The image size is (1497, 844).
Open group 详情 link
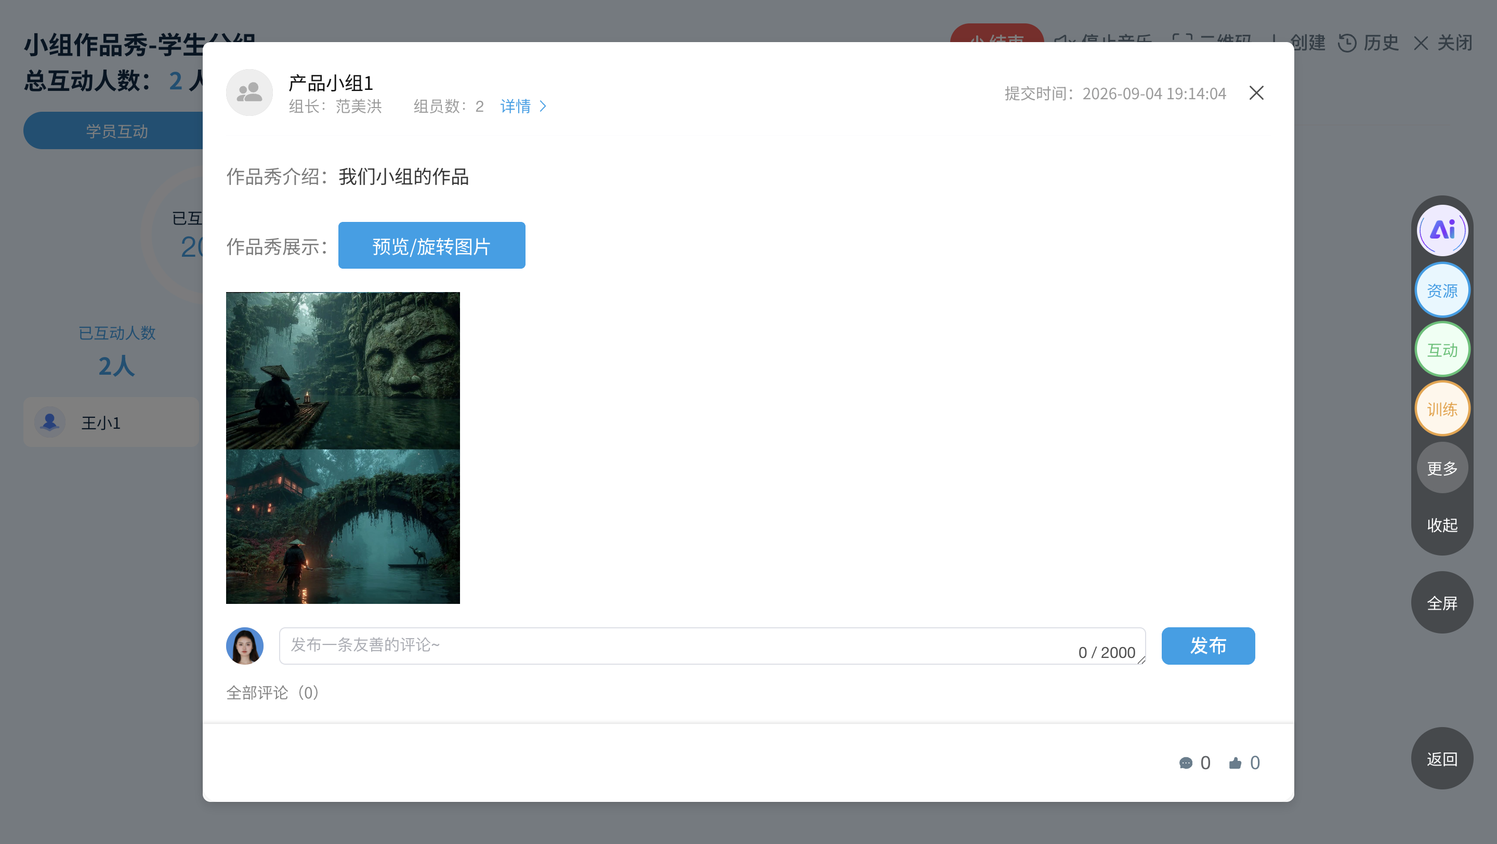(516, 107)
